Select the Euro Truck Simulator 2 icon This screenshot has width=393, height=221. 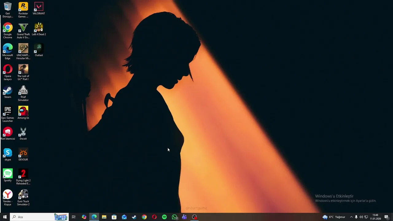[23, 198]
